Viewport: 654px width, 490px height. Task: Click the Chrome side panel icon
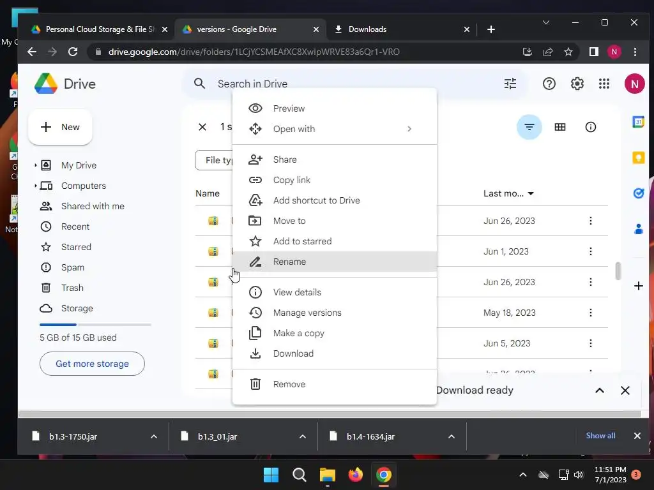click(593, 52)
